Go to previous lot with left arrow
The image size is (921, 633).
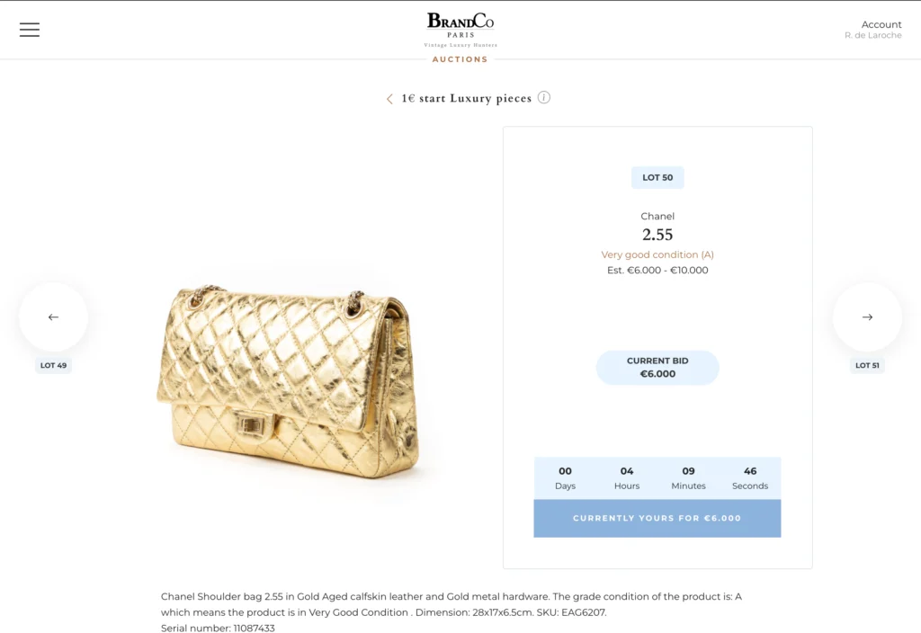53,317
